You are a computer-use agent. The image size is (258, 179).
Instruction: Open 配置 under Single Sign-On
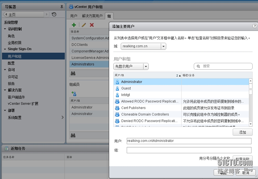[x=11, y=63]
